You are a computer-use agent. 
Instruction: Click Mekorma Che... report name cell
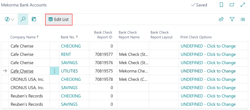133,71
